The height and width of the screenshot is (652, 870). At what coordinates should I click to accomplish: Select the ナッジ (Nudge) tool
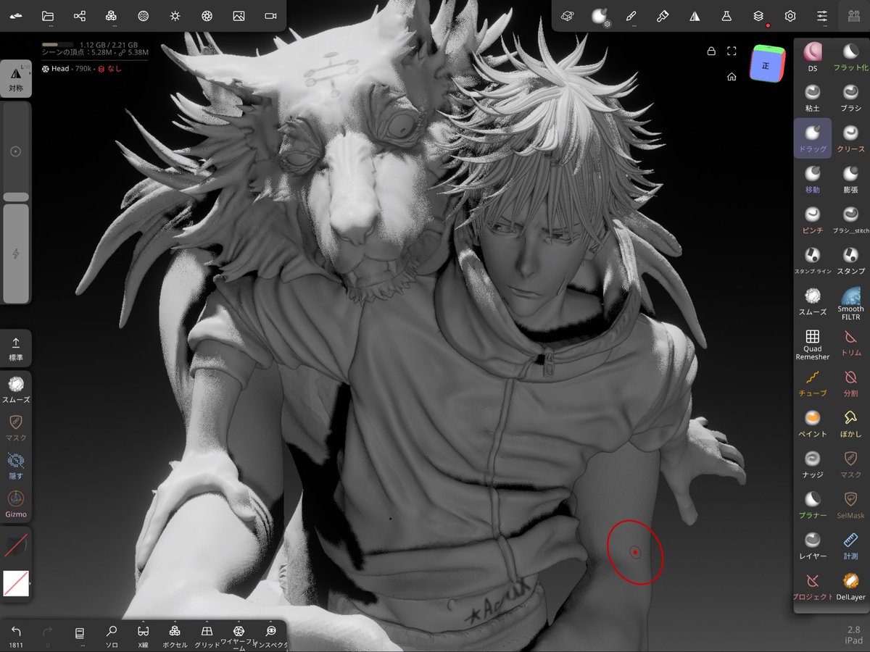813,464
